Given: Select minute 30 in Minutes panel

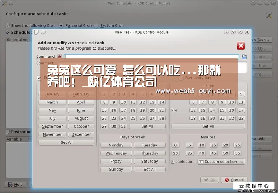Looking at the screenshot, I should coord(175,153).
